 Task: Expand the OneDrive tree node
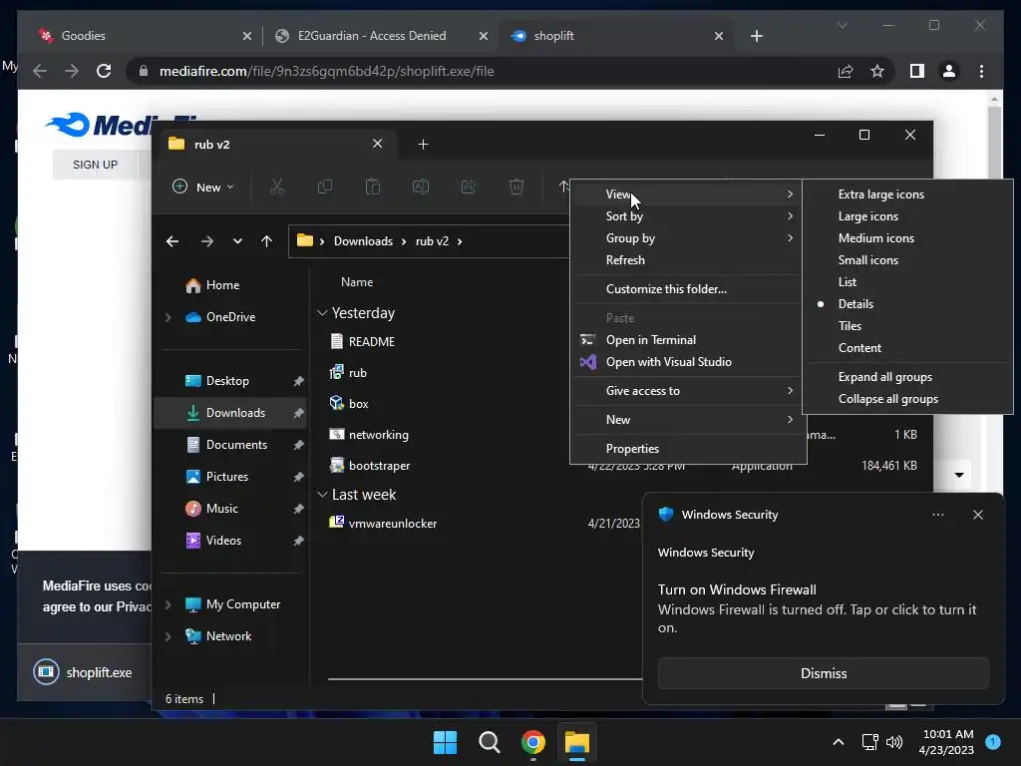pos(168,317)
